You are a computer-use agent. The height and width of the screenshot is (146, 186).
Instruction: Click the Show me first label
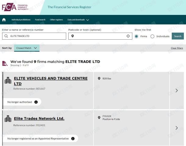[143, 30]
